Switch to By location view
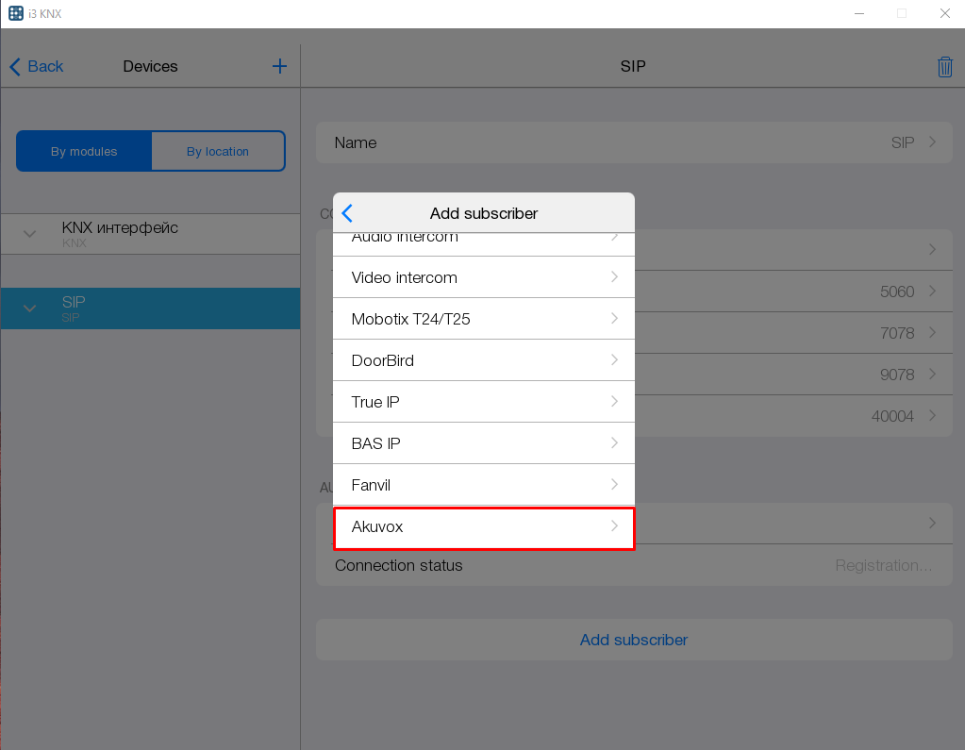Screen dimensions: 965x750 (x=218, y=151)
